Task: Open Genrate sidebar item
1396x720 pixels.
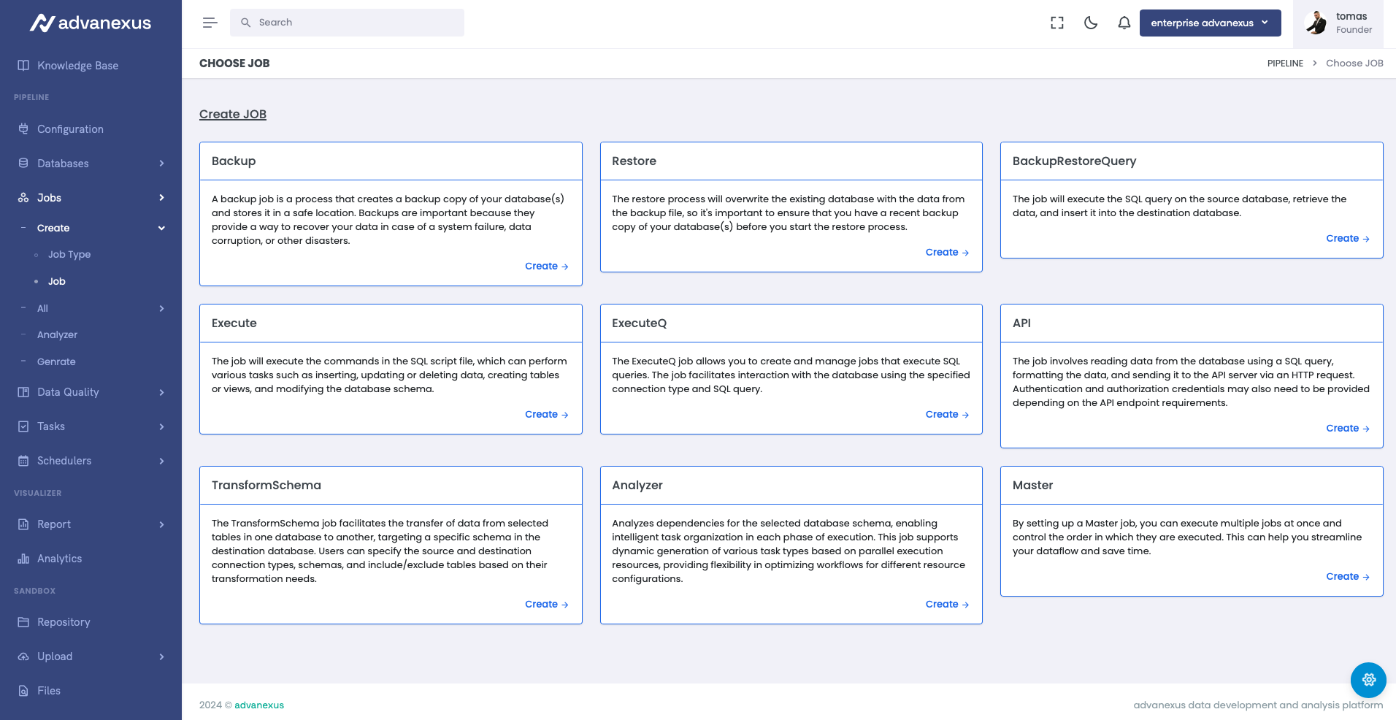Action: coord(56,361)
